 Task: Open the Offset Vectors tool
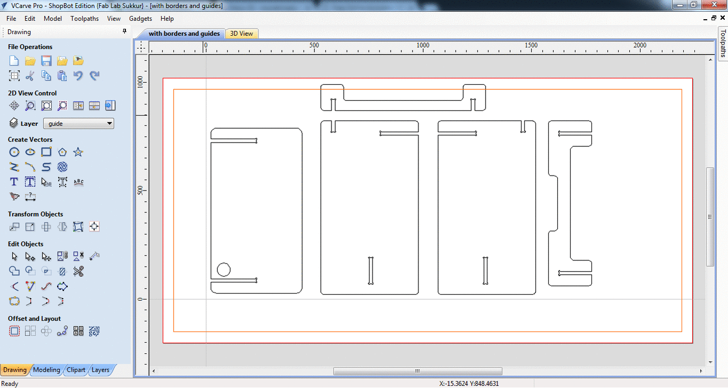point(14,331)
